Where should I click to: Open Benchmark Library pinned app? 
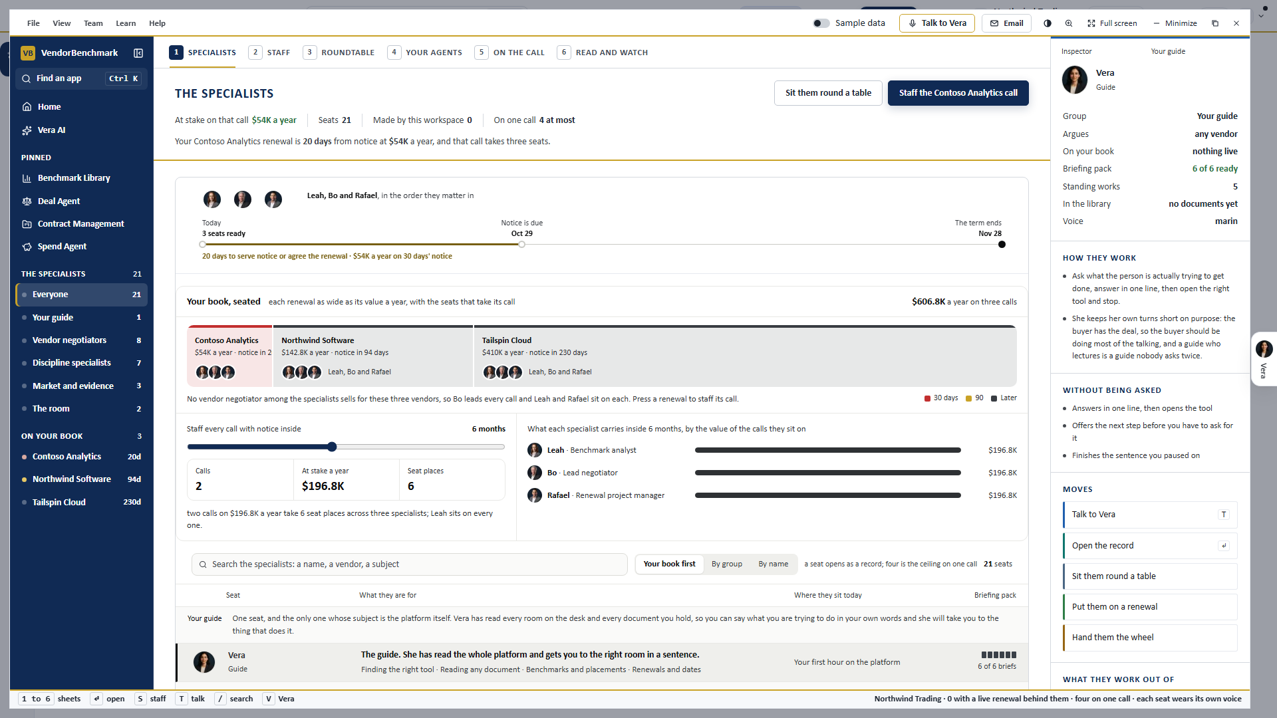[x=81, y=178]
